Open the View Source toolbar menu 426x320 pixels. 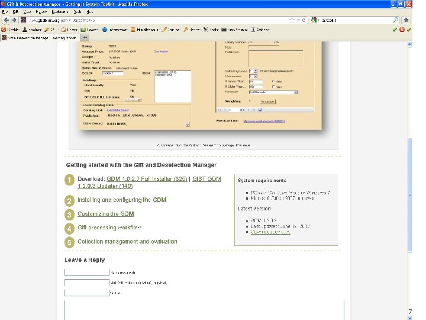pyautogui.click(x=234, y=30)
